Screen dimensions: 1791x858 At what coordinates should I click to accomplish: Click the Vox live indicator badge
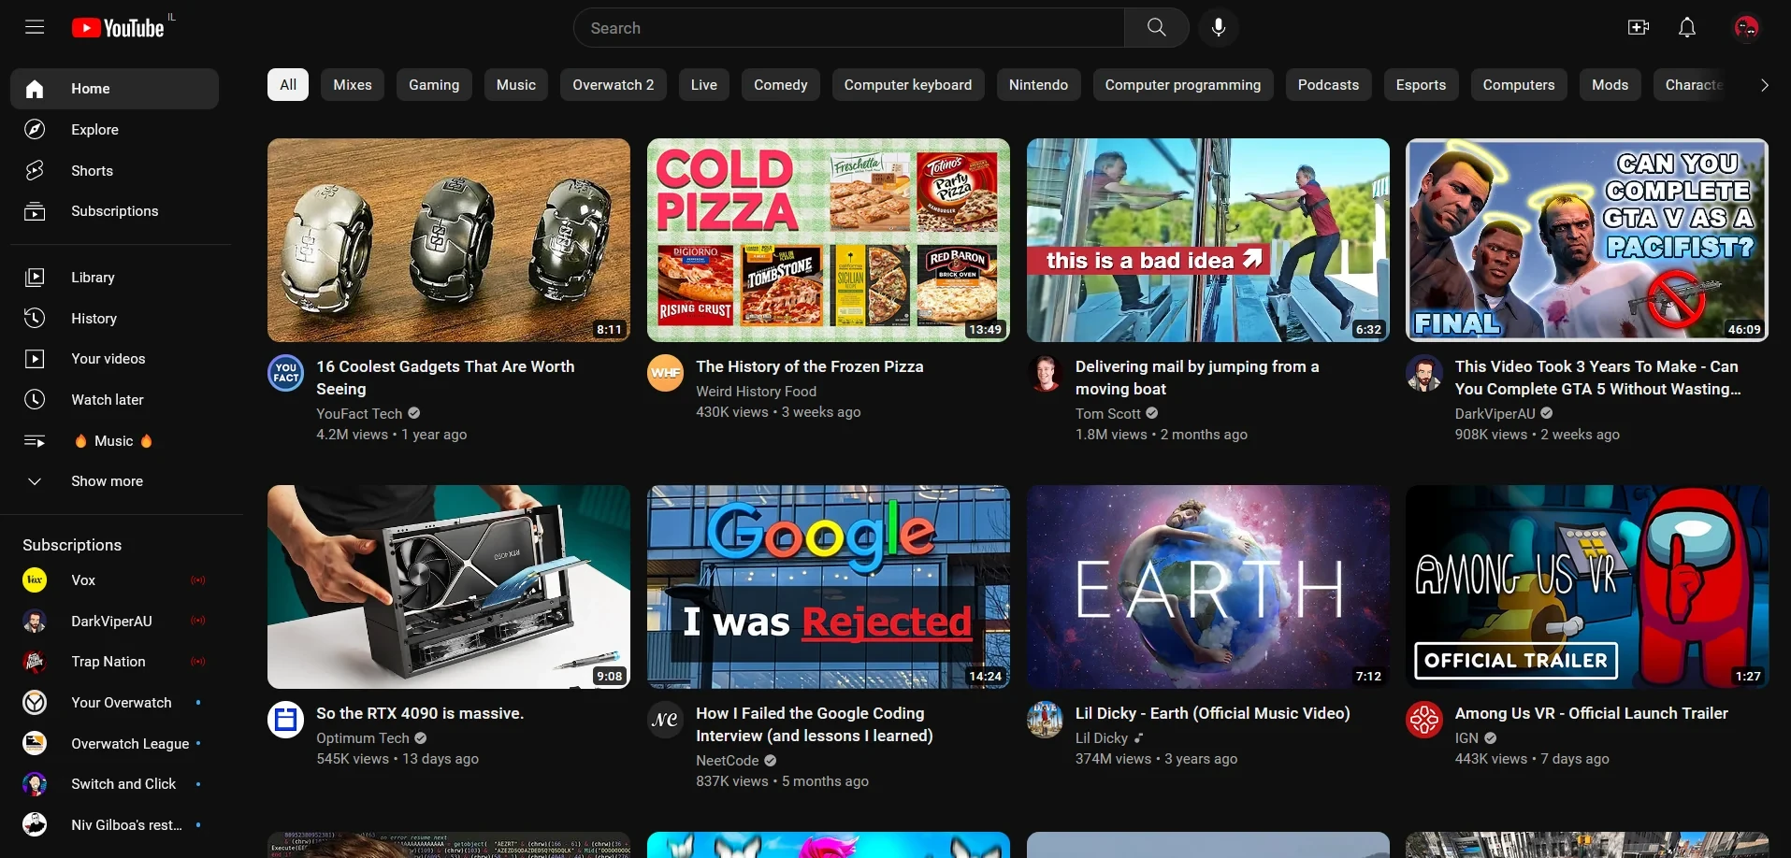(198, 580)
